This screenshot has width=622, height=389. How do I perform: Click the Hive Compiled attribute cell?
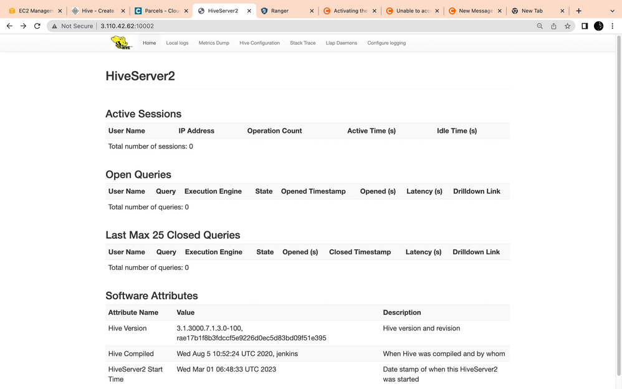coord(130,353)
